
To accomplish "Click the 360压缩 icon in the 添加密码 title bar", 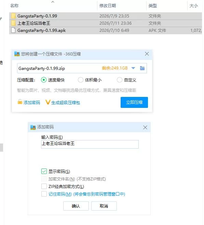I will 33,127.
